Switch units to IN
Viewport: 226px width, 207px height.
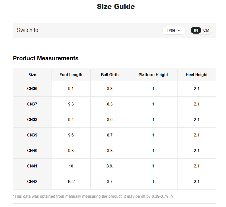196,30
